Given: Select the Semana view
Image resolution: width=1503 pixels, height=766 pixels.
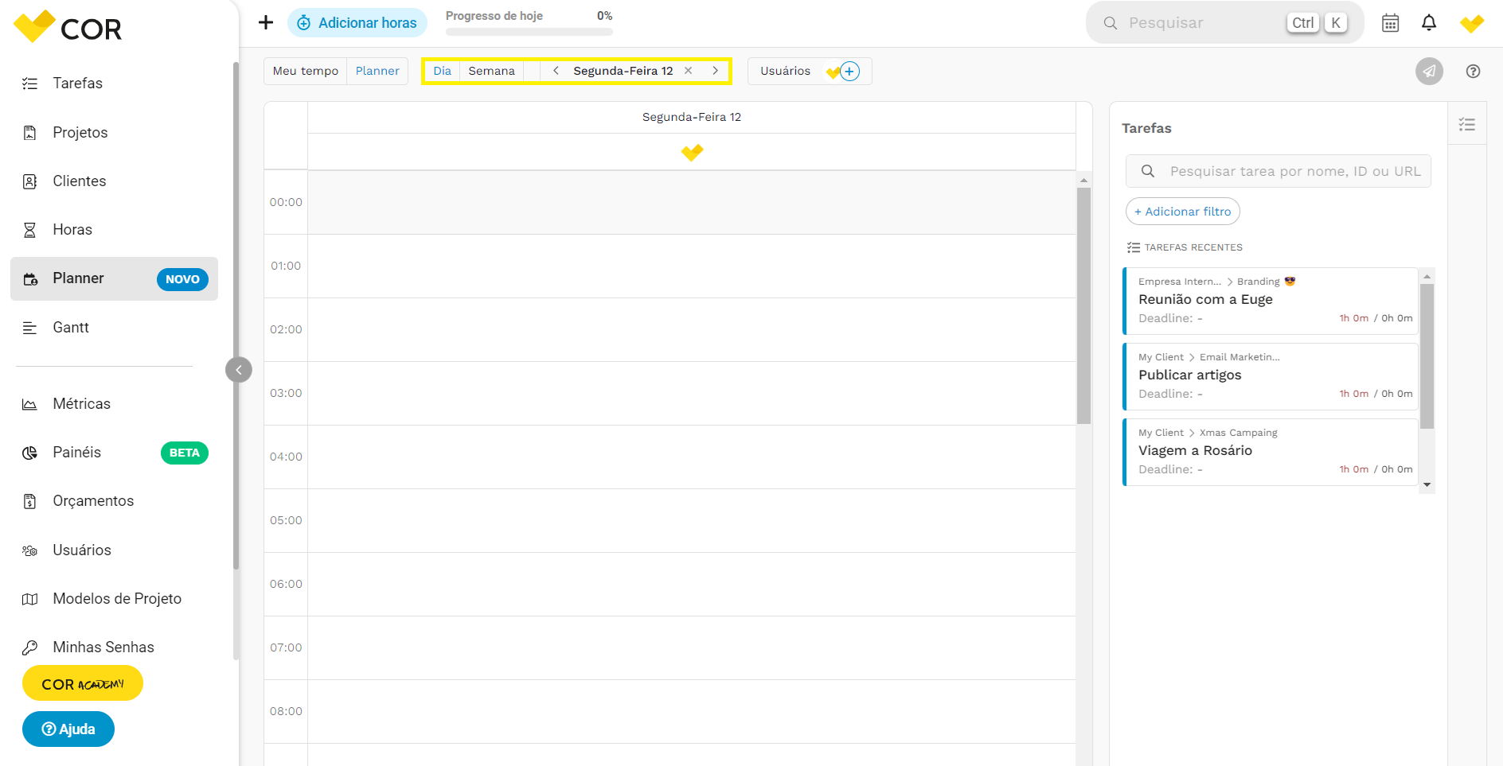Looking at the screenshot, I should 492,71.
